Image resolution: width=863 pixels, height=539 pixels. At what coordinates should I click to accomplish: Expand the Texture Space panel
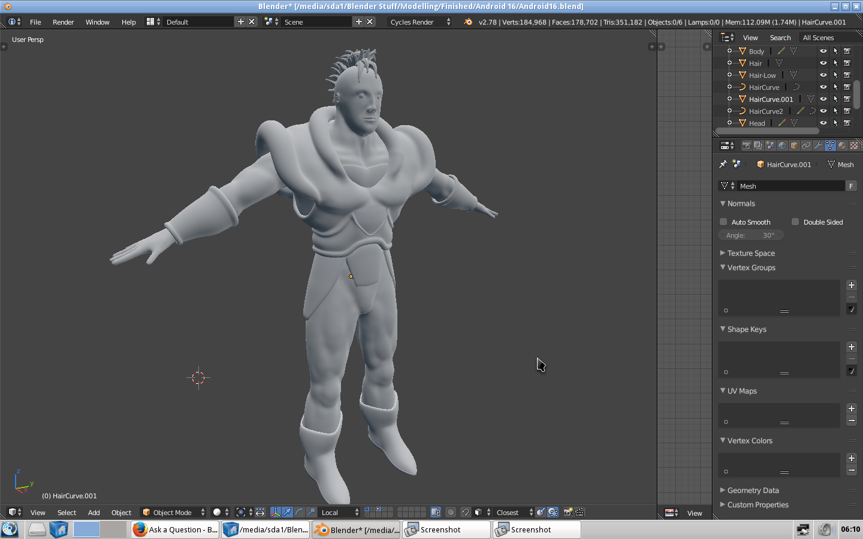click(x=723, y=253)
